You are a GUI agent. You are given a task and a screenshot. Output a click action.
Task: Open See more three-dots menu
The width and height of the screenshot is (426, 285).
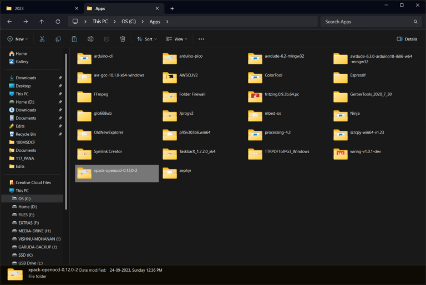[201, 39]
